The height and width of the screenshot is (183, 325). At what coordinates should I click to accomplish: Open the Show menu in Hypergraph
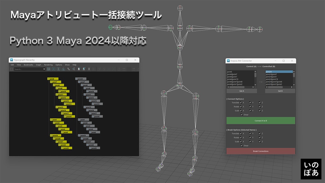pyautogui.click(x=67, y=65)
